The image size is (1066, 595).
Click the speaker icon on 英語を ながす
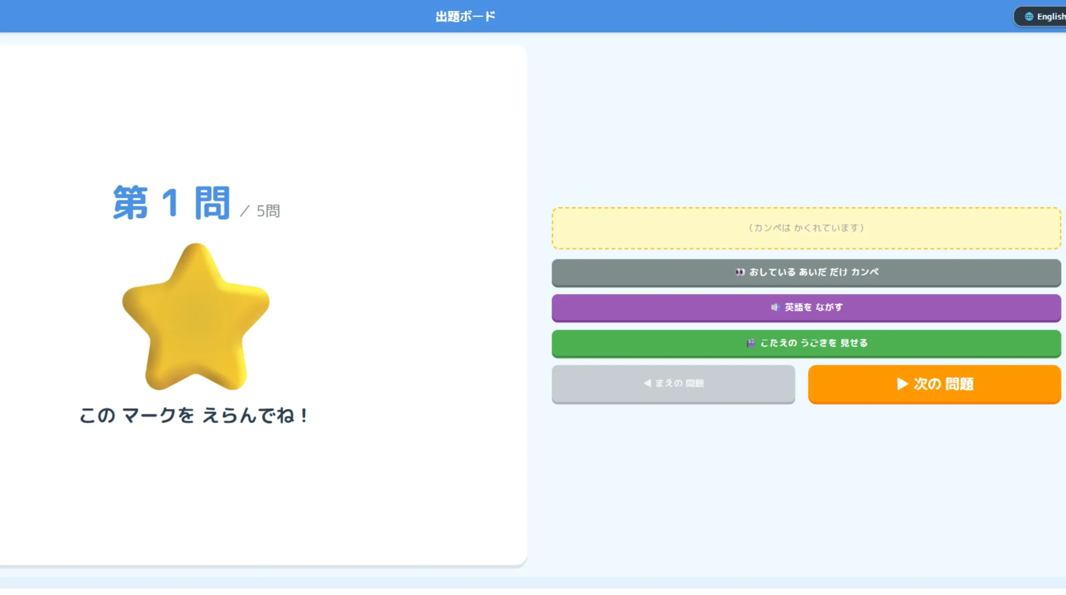click(x=775, y=307)
